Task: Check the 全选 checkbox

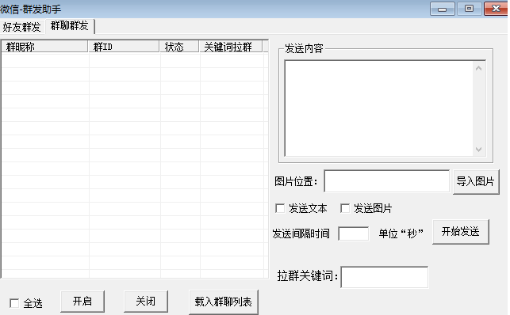Action: pyautogui.click(x=14, y=303)
